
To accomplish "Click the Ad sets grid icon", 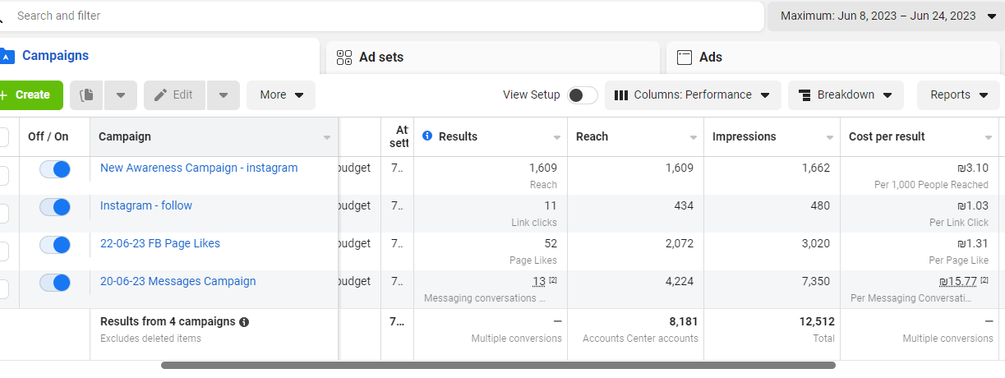I will coord(344,58).
